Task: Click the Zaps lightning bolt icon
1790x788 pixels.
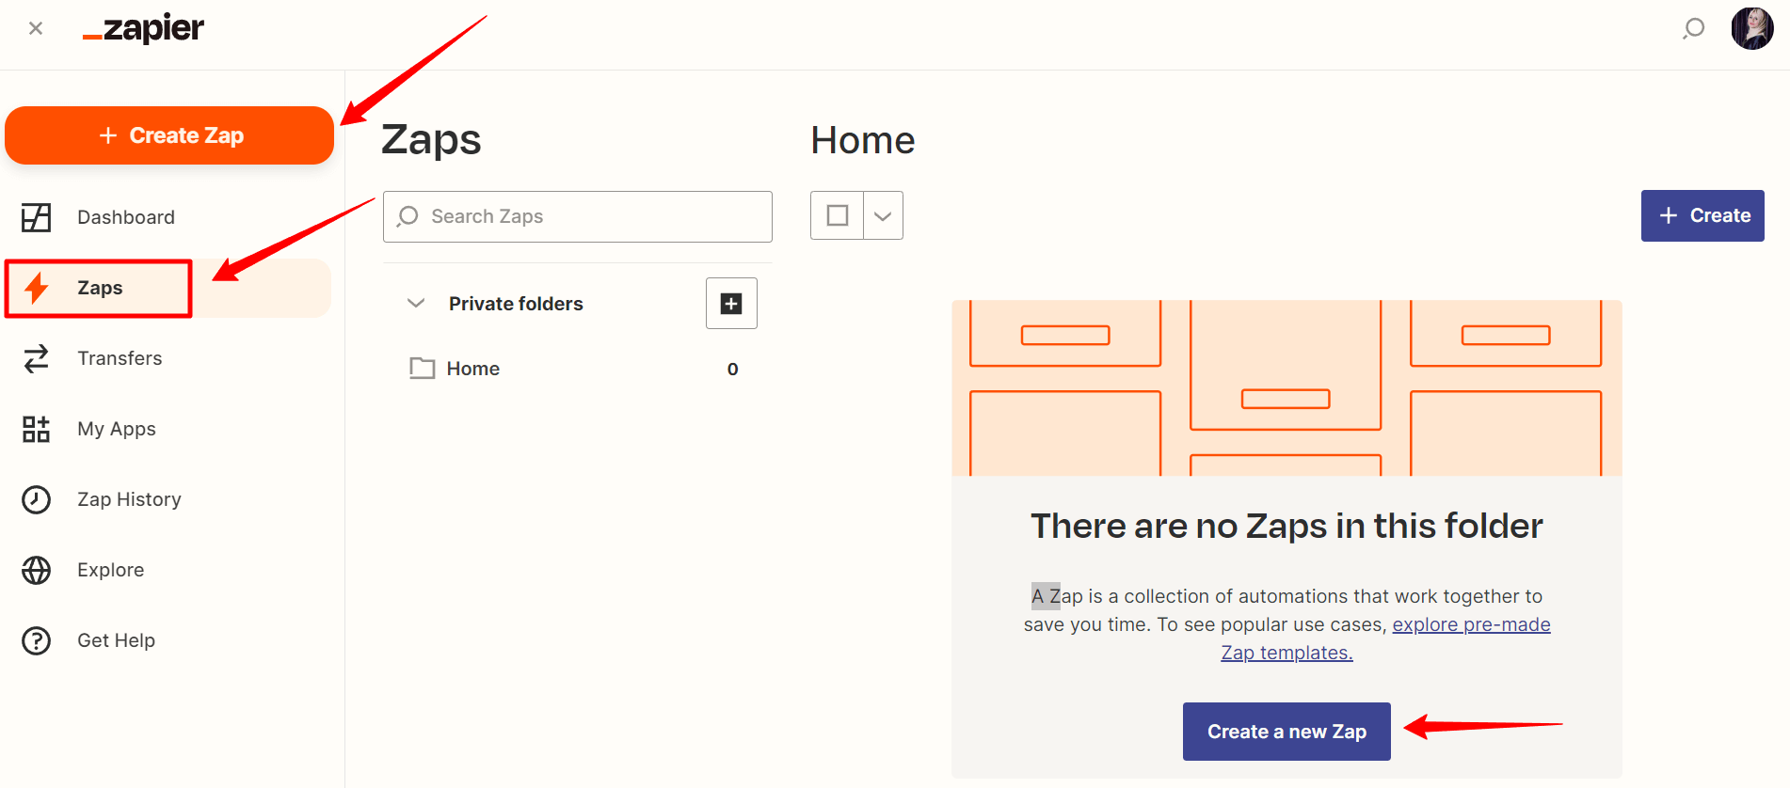Action: coord(36,288)
